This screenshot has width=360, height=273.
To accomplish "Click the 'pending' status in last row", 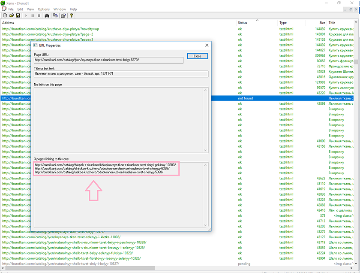I will (x=244, y=264).
